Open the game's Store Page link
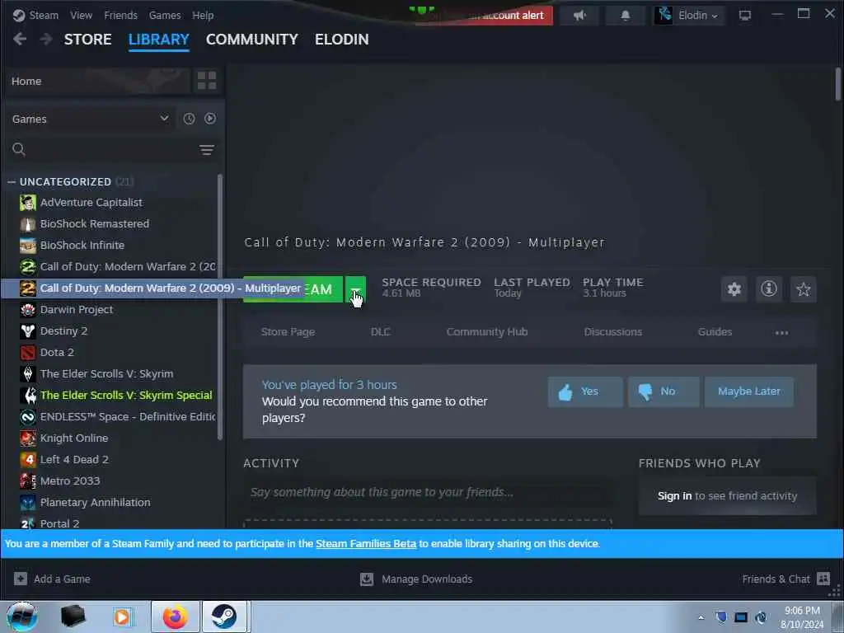 (x=288, y=332)
